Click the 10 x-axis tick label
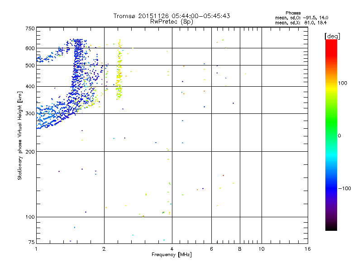This screenshot has width=362, height=271. pyautogui.click(x=262, y=249)
